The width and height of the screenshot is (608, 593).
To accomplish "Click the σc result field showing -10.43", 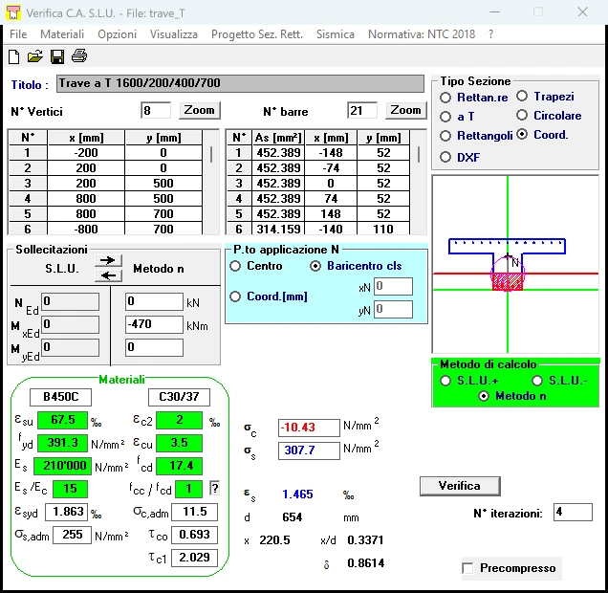I will pyautogui.click(x=309, y=428).
